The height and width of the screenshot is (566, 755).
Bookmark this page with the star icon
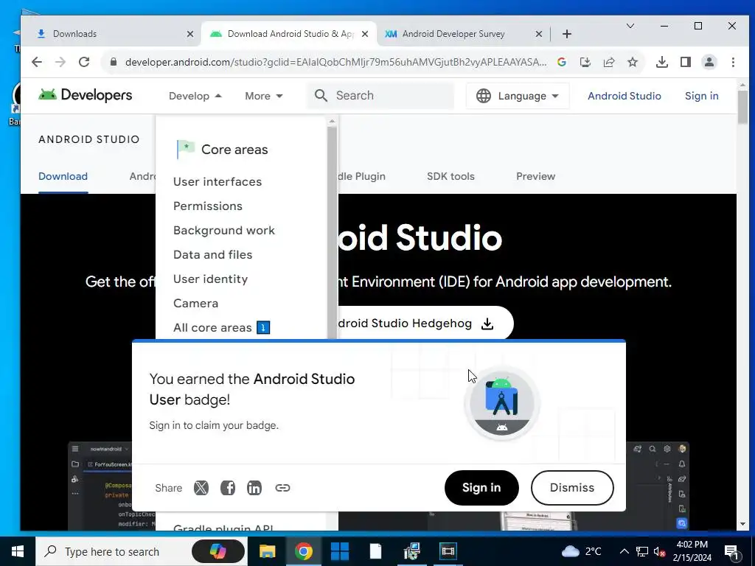[633, 62]
